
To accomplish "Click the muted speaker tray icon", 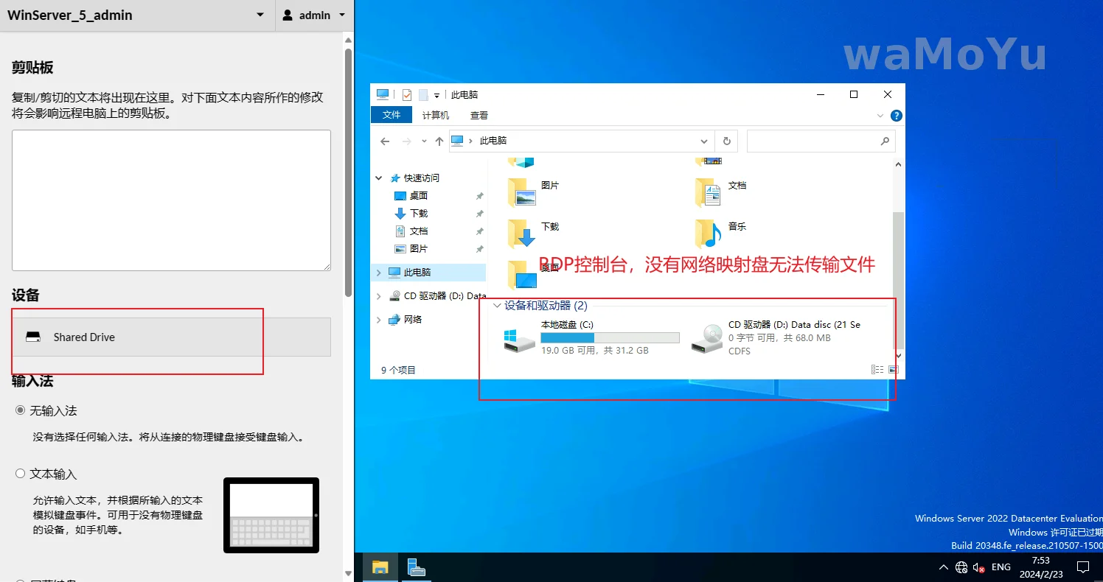I will tap(979, 567).
